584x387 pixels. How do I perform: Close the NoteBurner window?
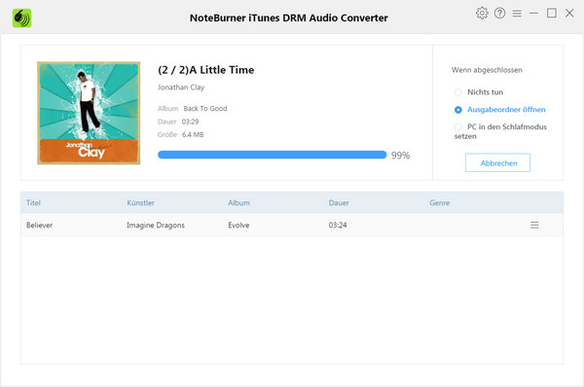(569, 13)
